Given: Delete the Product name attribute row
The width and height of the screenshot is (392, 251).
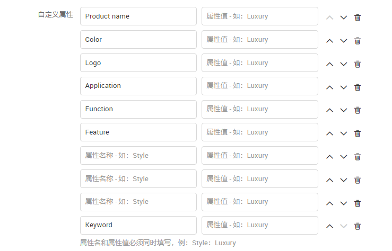Looking at the screenshot, I should click(358, 17).
